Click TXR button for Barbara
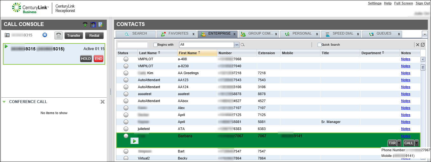 point(392,143)
